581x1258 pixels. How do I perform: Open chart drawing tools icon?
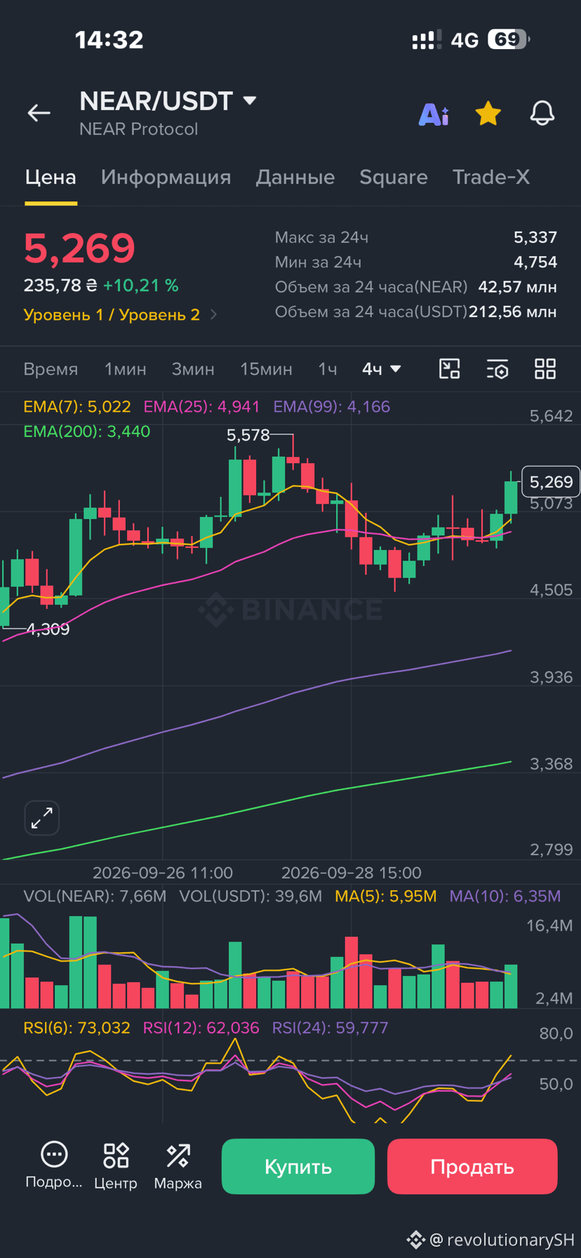[449, 368]
